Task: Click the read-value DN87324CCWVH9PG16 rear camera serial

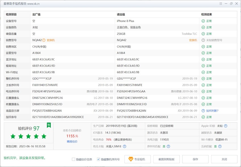Action: [132, 98]
